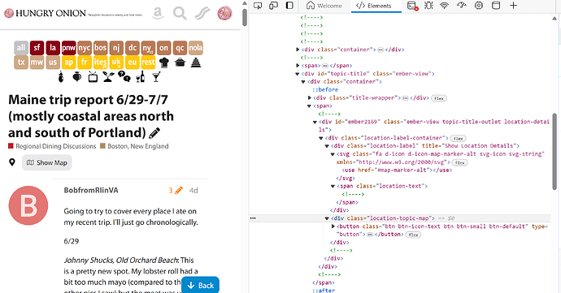
Task: Click the blue Back button
Action: click(x=200, y=285)
